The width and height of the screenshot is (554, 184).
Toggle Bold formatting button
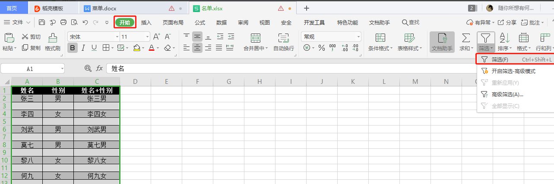pos(73,48)
